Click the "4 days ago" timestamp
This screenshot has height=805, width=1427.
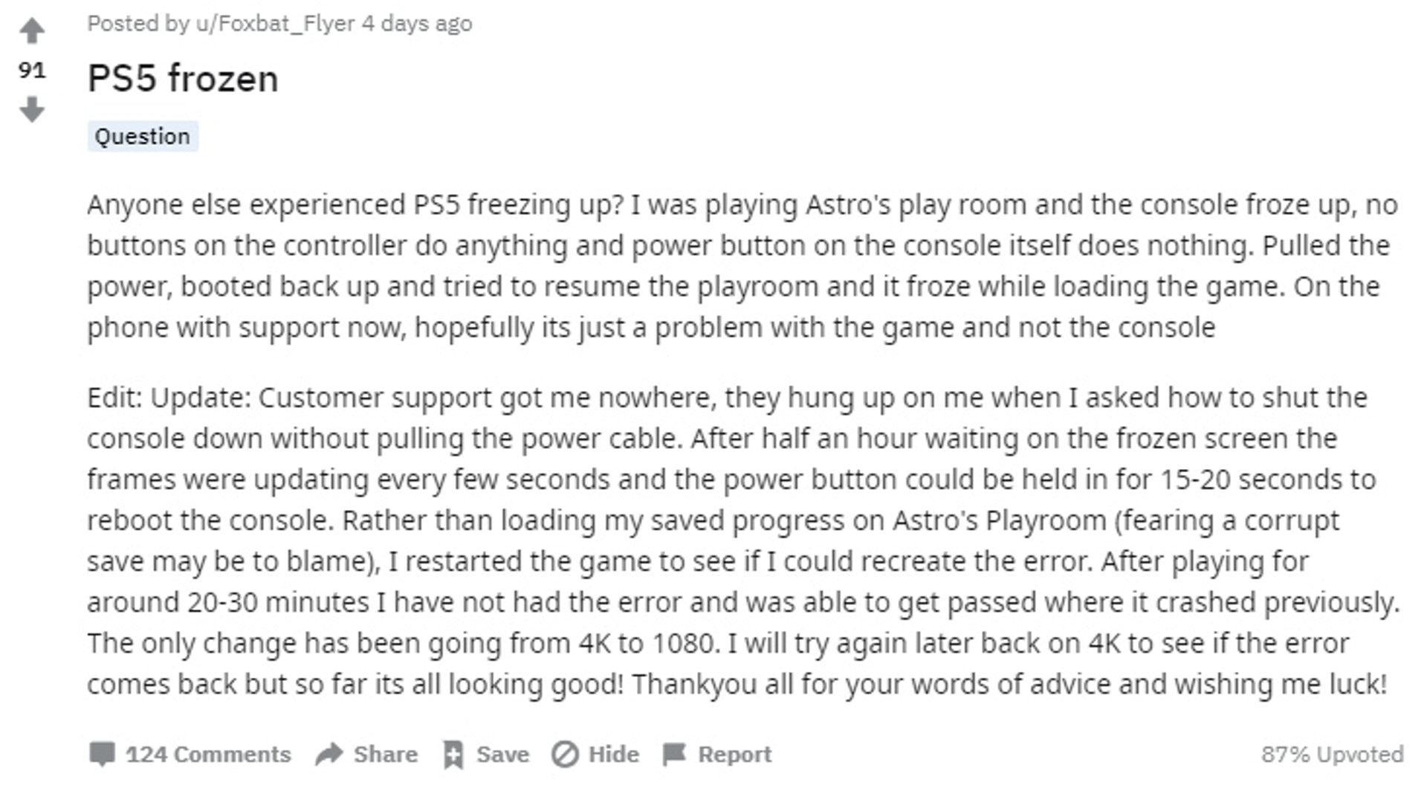pos(417,24)
